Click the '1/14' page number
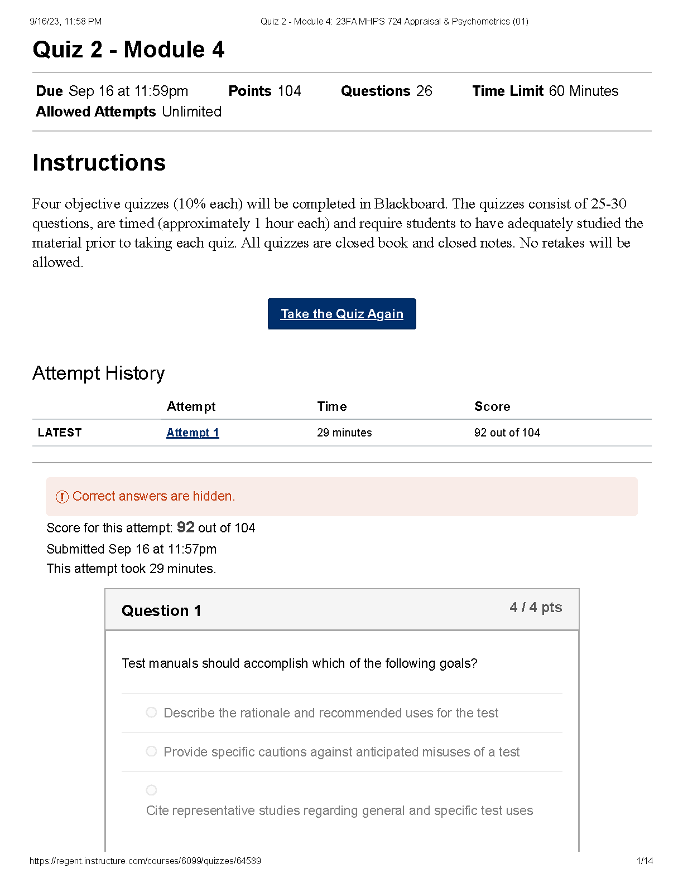683x883 pixels. 644,861
